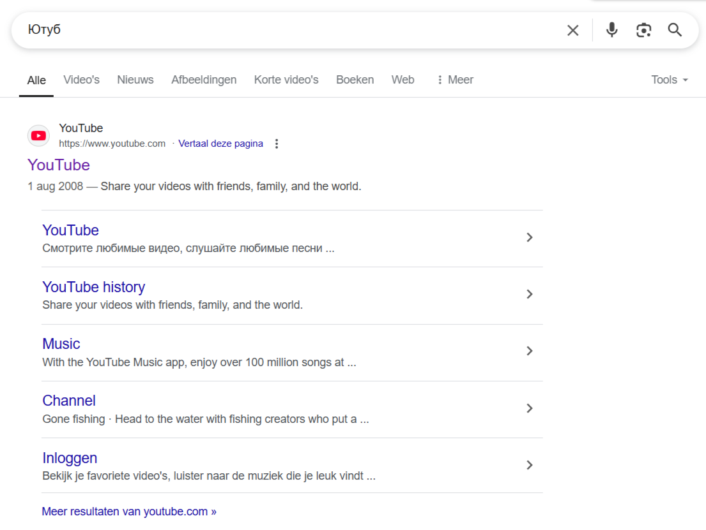706x530 pixels.
Task: Click the YouTube favicon logo
Action: pos(39,136)
